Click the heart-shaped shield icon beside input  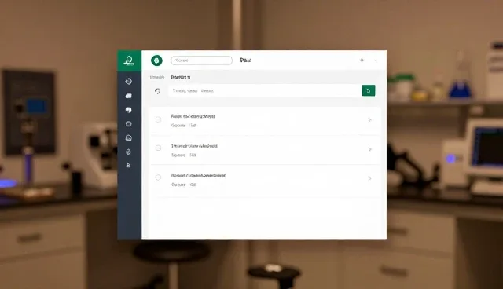tap(157, 91)
